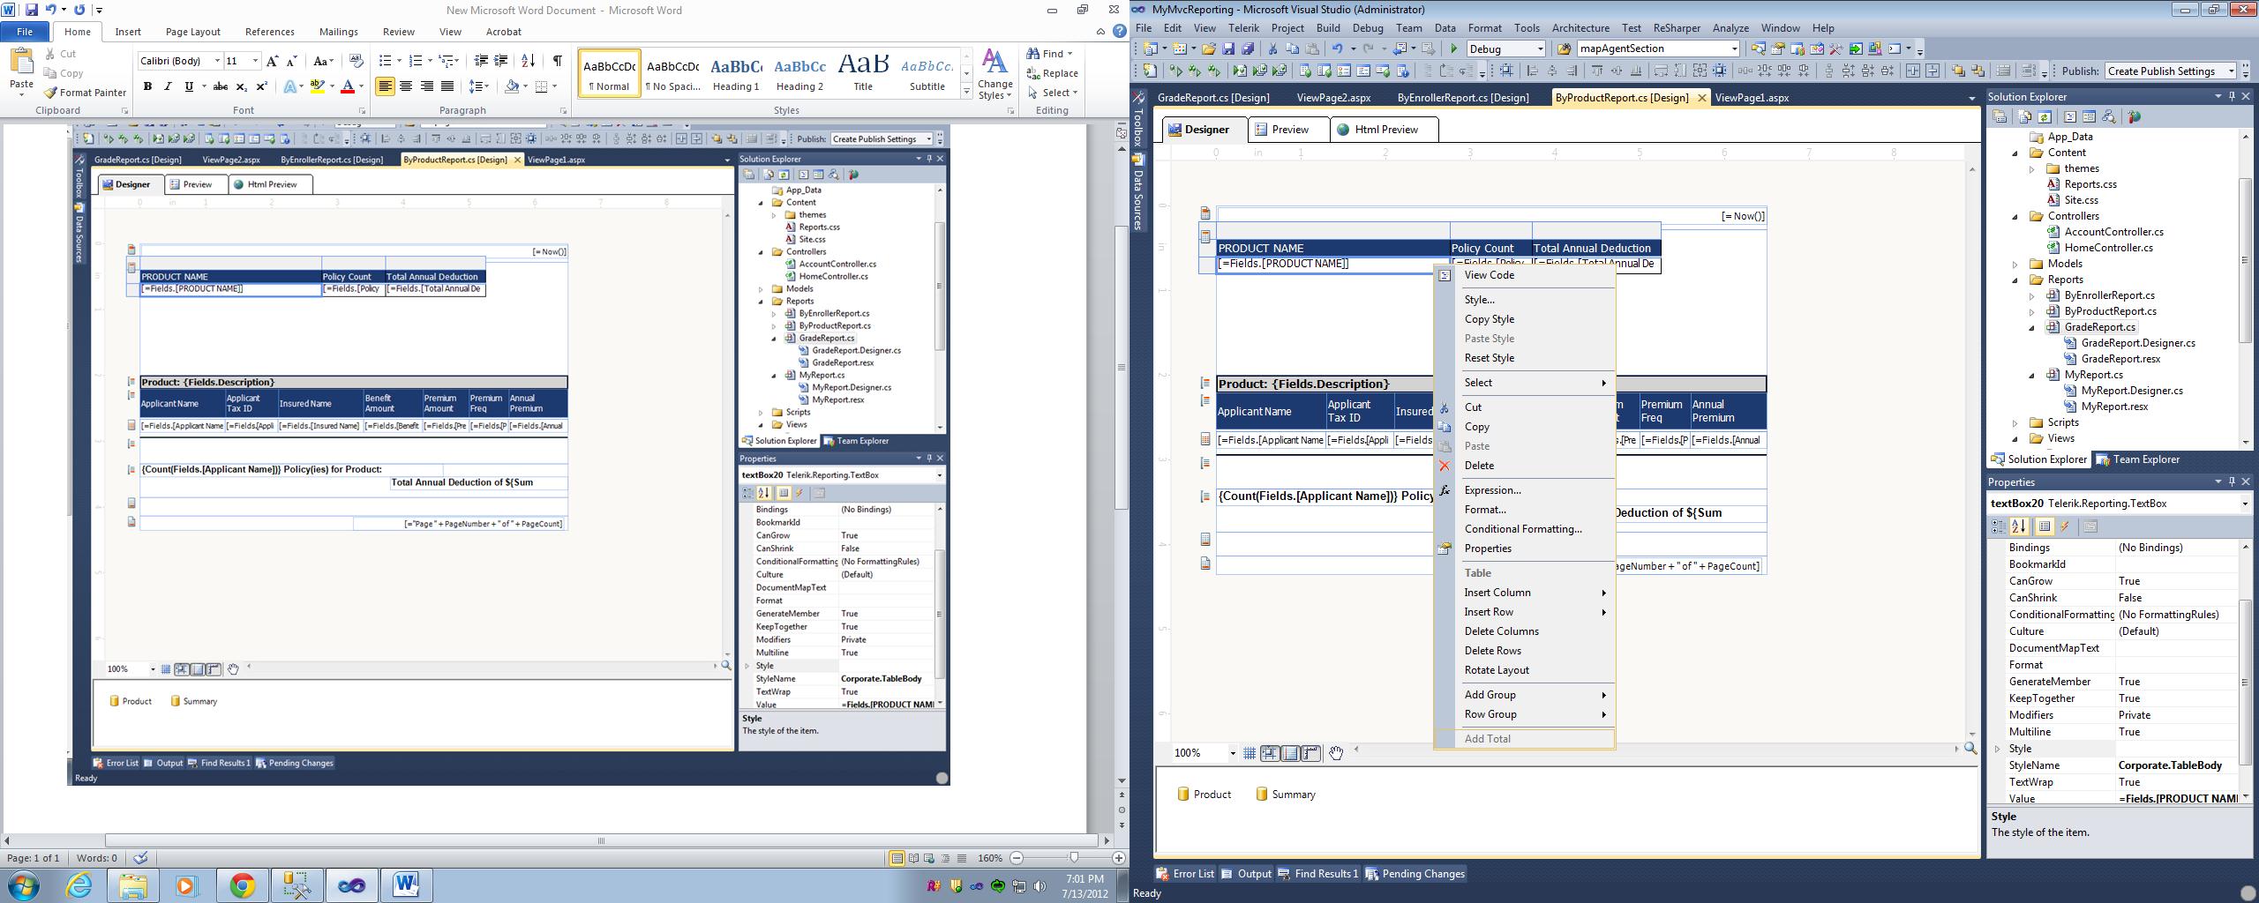Click the Cut scissors icon in Visual Studio toolbar
The width and height of the screenshot is (2259, 903).
click(x=1272, y=49)
